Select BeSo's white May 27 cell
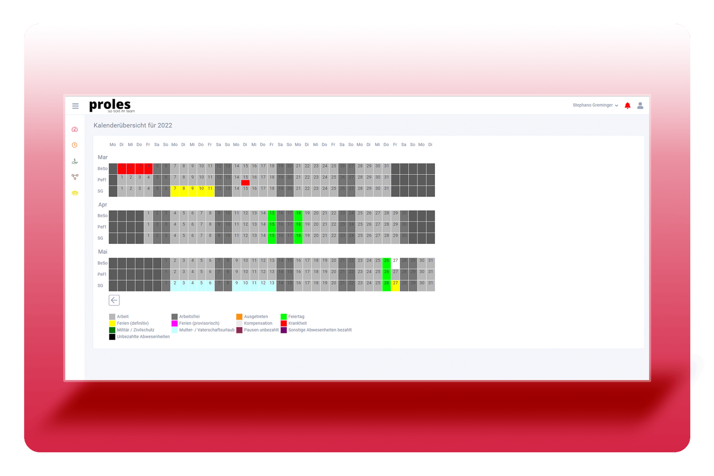Viewport: 714px width, 476px height. (x=396, y=263)
